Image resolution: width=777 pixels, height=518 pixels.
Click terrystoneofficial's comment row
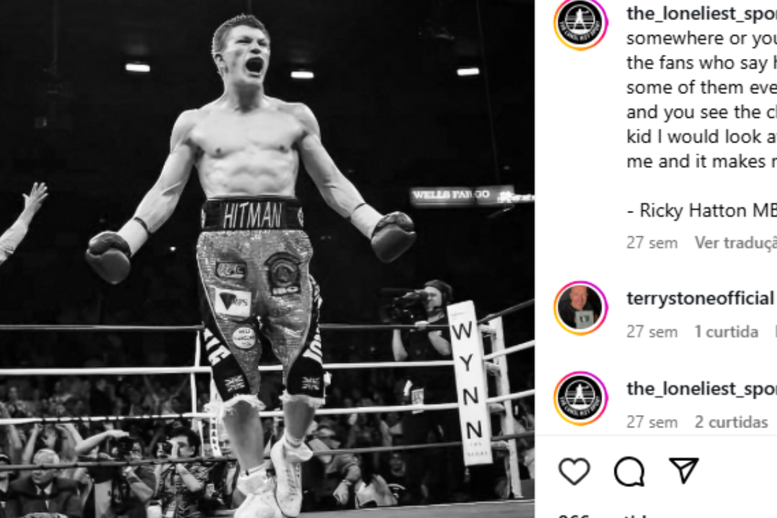pos(680,311)
